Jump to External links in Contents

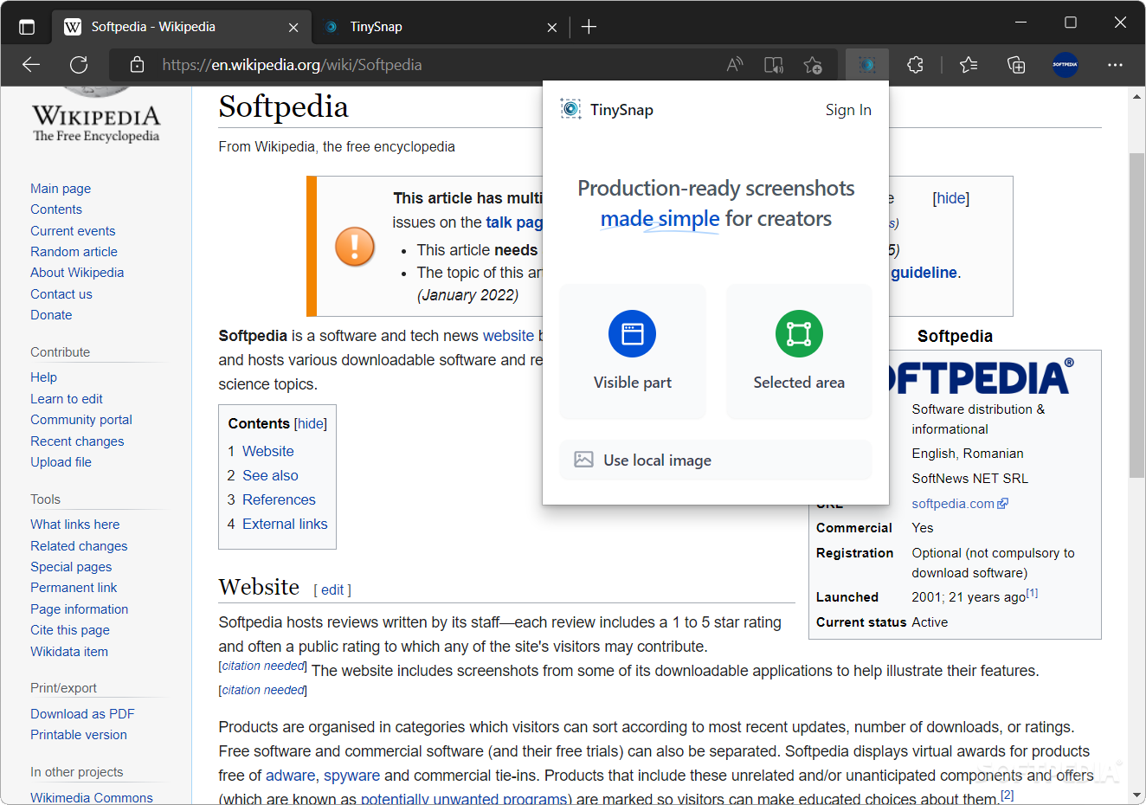285,524
